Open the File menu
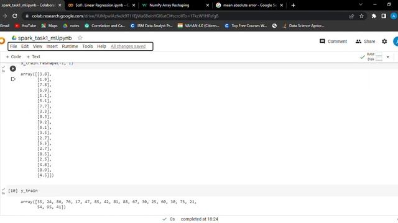Image resolution: width=398 pixels, height=223 pixels. click(x=14, y=46)
